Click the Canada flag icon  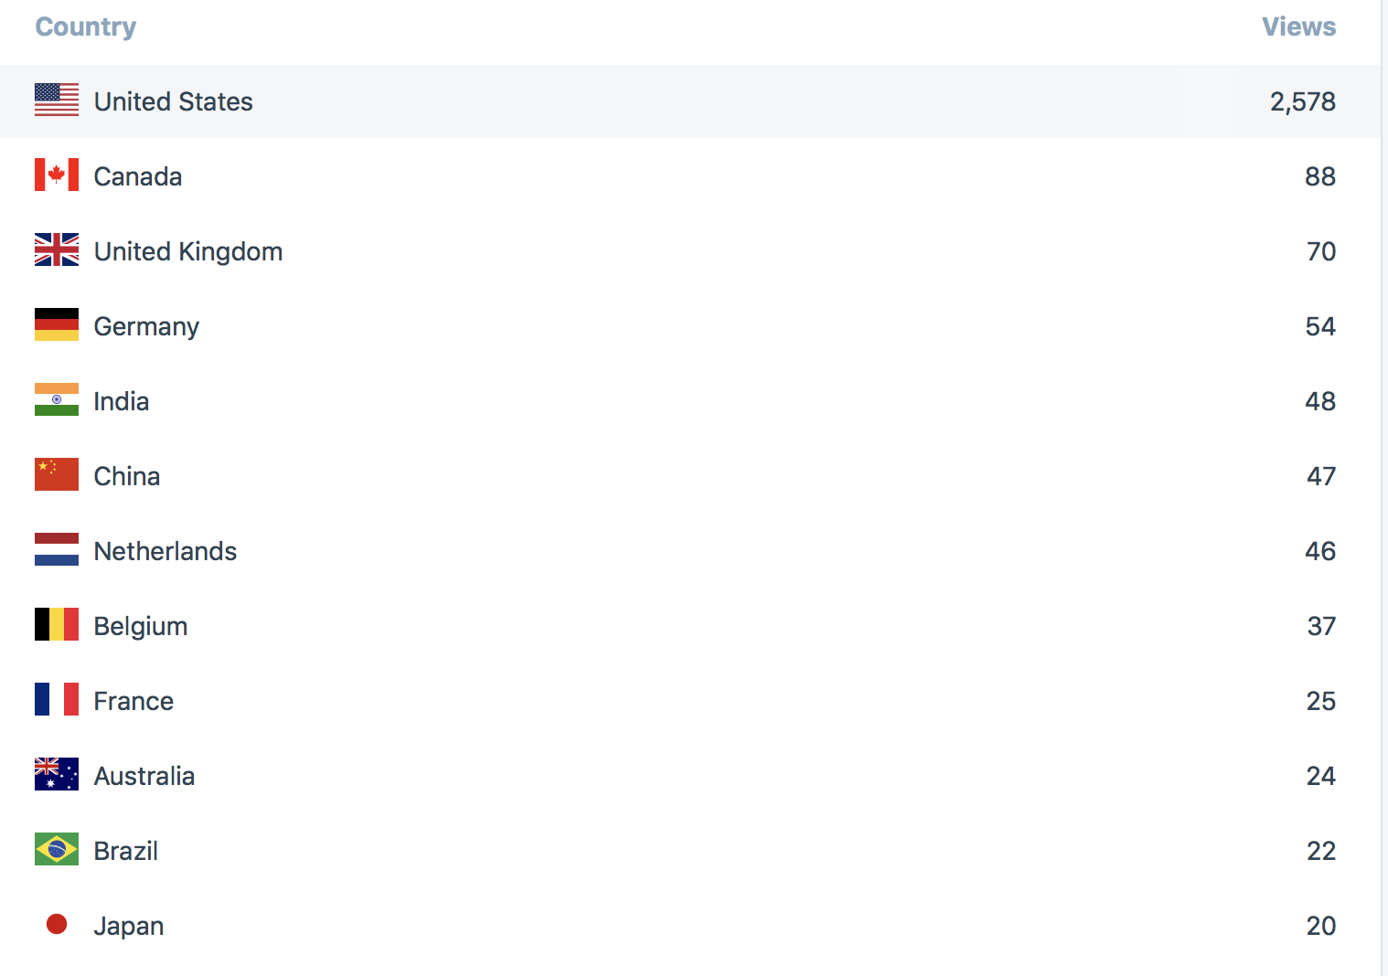(57, 175)
